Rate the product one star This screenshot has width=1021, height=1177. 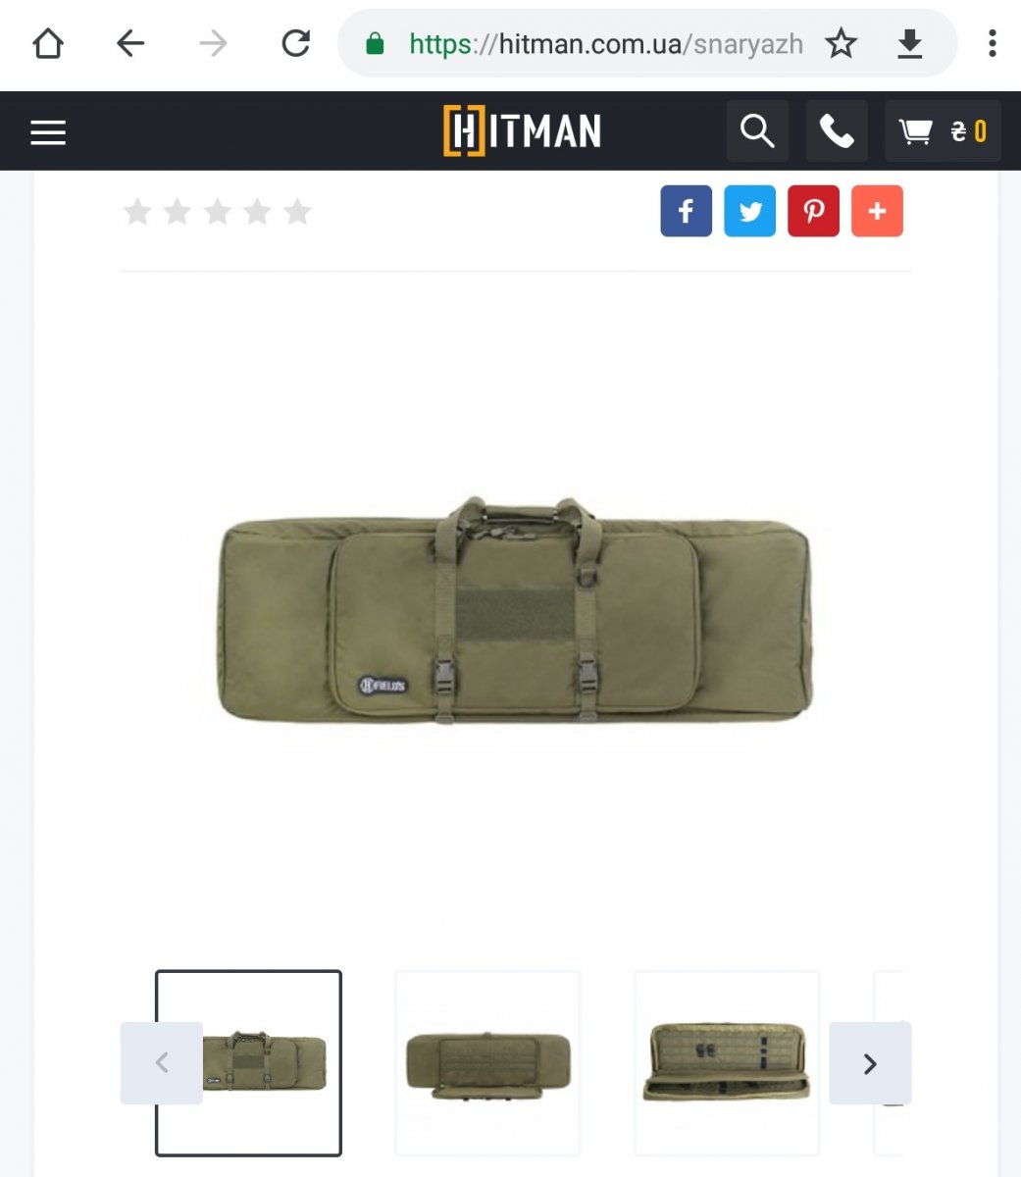[x=137, y=211]
